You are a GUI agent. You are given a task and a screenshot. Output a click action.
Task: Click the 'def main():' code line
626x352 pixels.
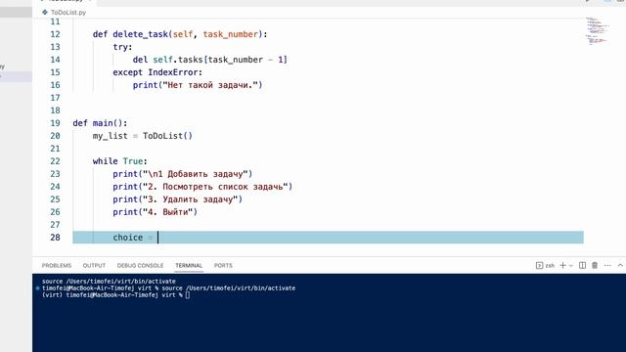[100, 123]
